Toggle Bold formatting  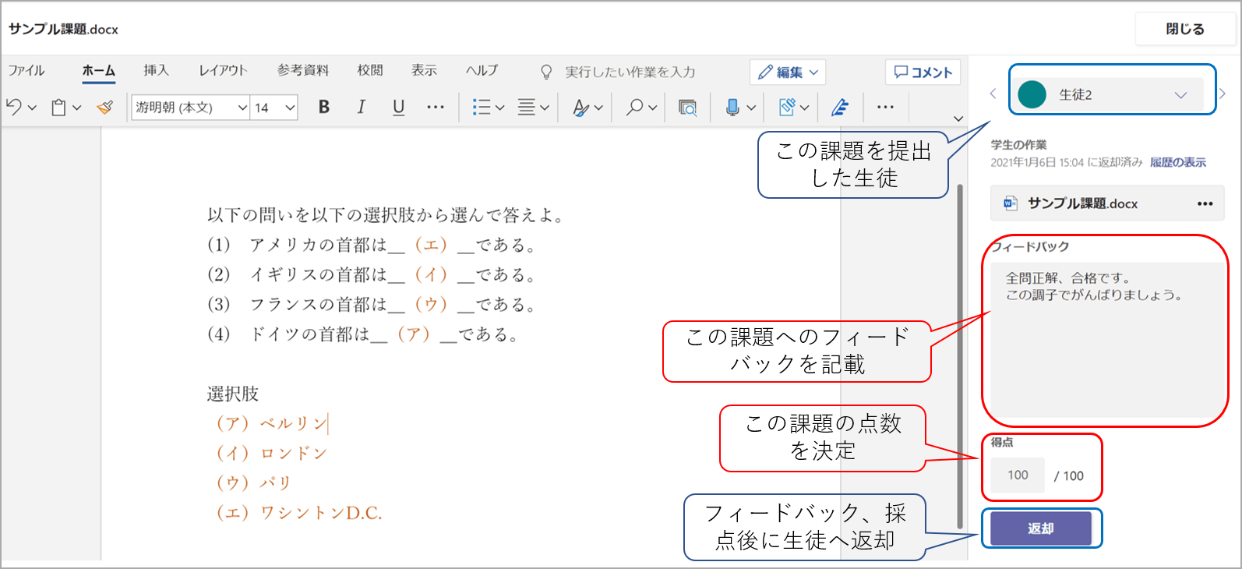(x=324, y=108)
